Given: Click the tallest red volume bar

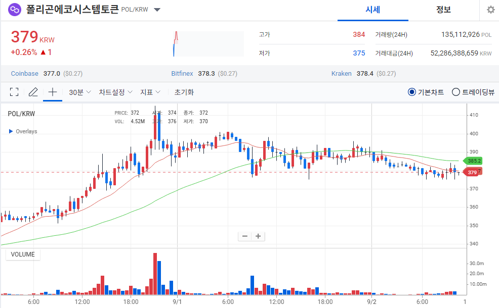Looking at the screenshot, I should coord(155,274).
